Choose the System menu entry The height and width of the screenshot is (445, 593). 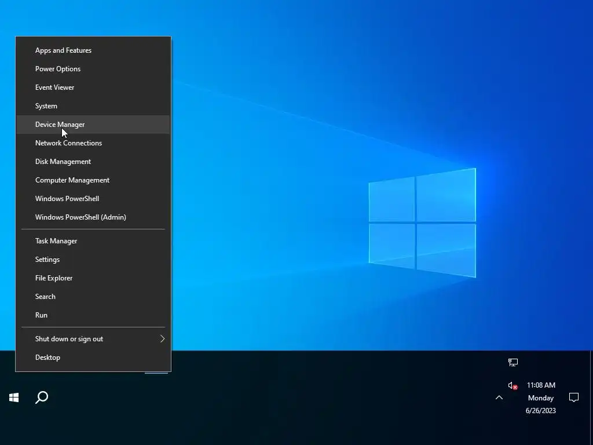tap(93, 106)
